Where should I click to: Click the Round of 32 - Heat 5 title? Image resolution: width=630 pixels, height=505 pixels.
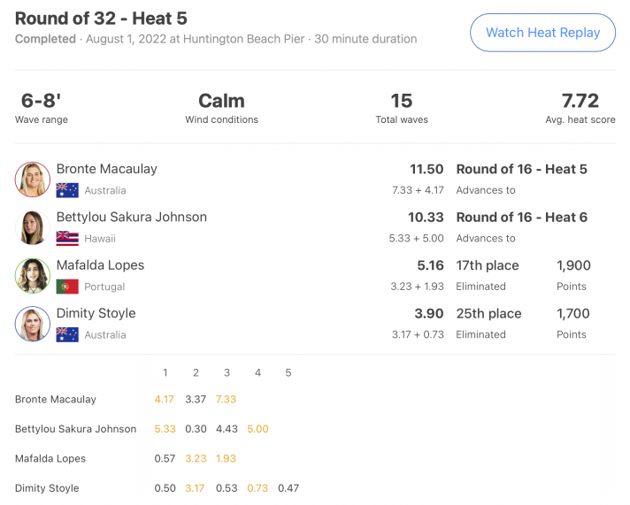click(101, 19)
